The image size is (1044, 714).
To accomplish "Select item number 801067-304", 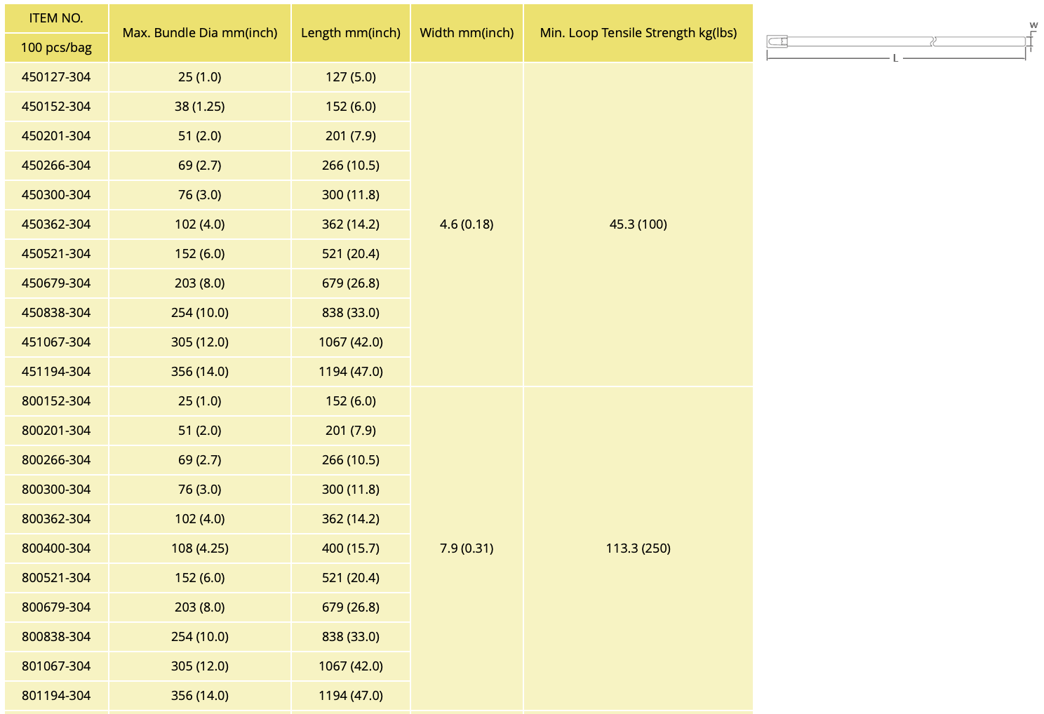I will pyautogui.click(x=56, y=666).
